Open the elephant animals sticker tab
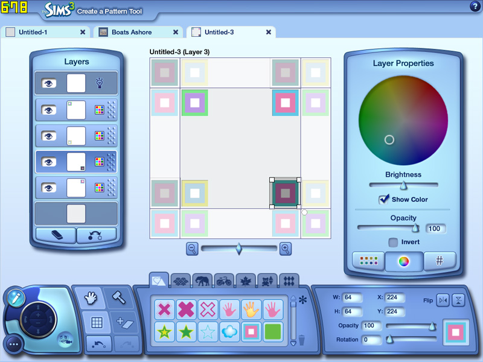Viewport: 483px width, 362px height. [x=203, y=280]
